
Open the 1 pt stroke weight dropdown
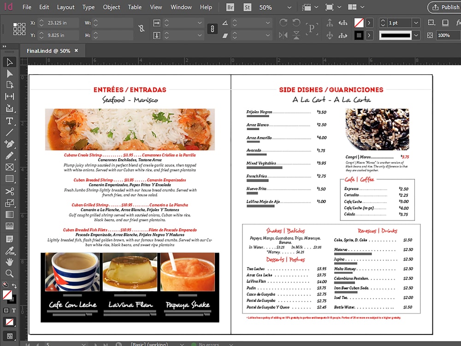tap(416, 22)
